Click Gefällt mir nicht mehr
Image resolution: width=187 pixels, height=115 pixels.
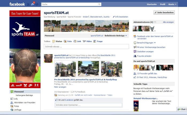(x=83, y=95)
